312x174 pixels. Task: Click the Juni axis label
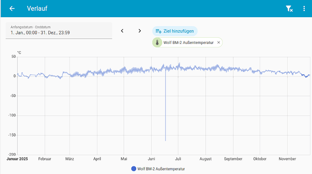(x=151, y=159)
